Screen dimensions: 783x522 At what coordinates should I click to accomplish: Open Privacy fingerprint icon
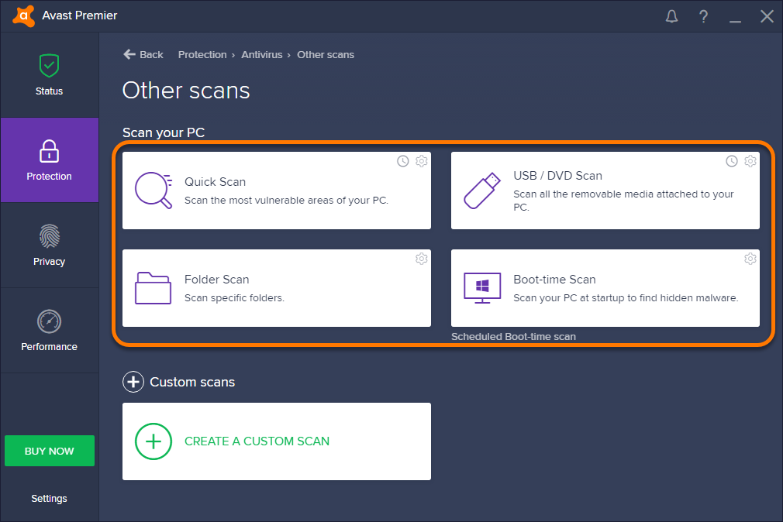[x=49, y=236]
